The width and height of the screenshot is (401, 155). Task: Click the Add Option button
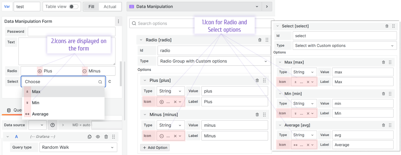point(155,148)
